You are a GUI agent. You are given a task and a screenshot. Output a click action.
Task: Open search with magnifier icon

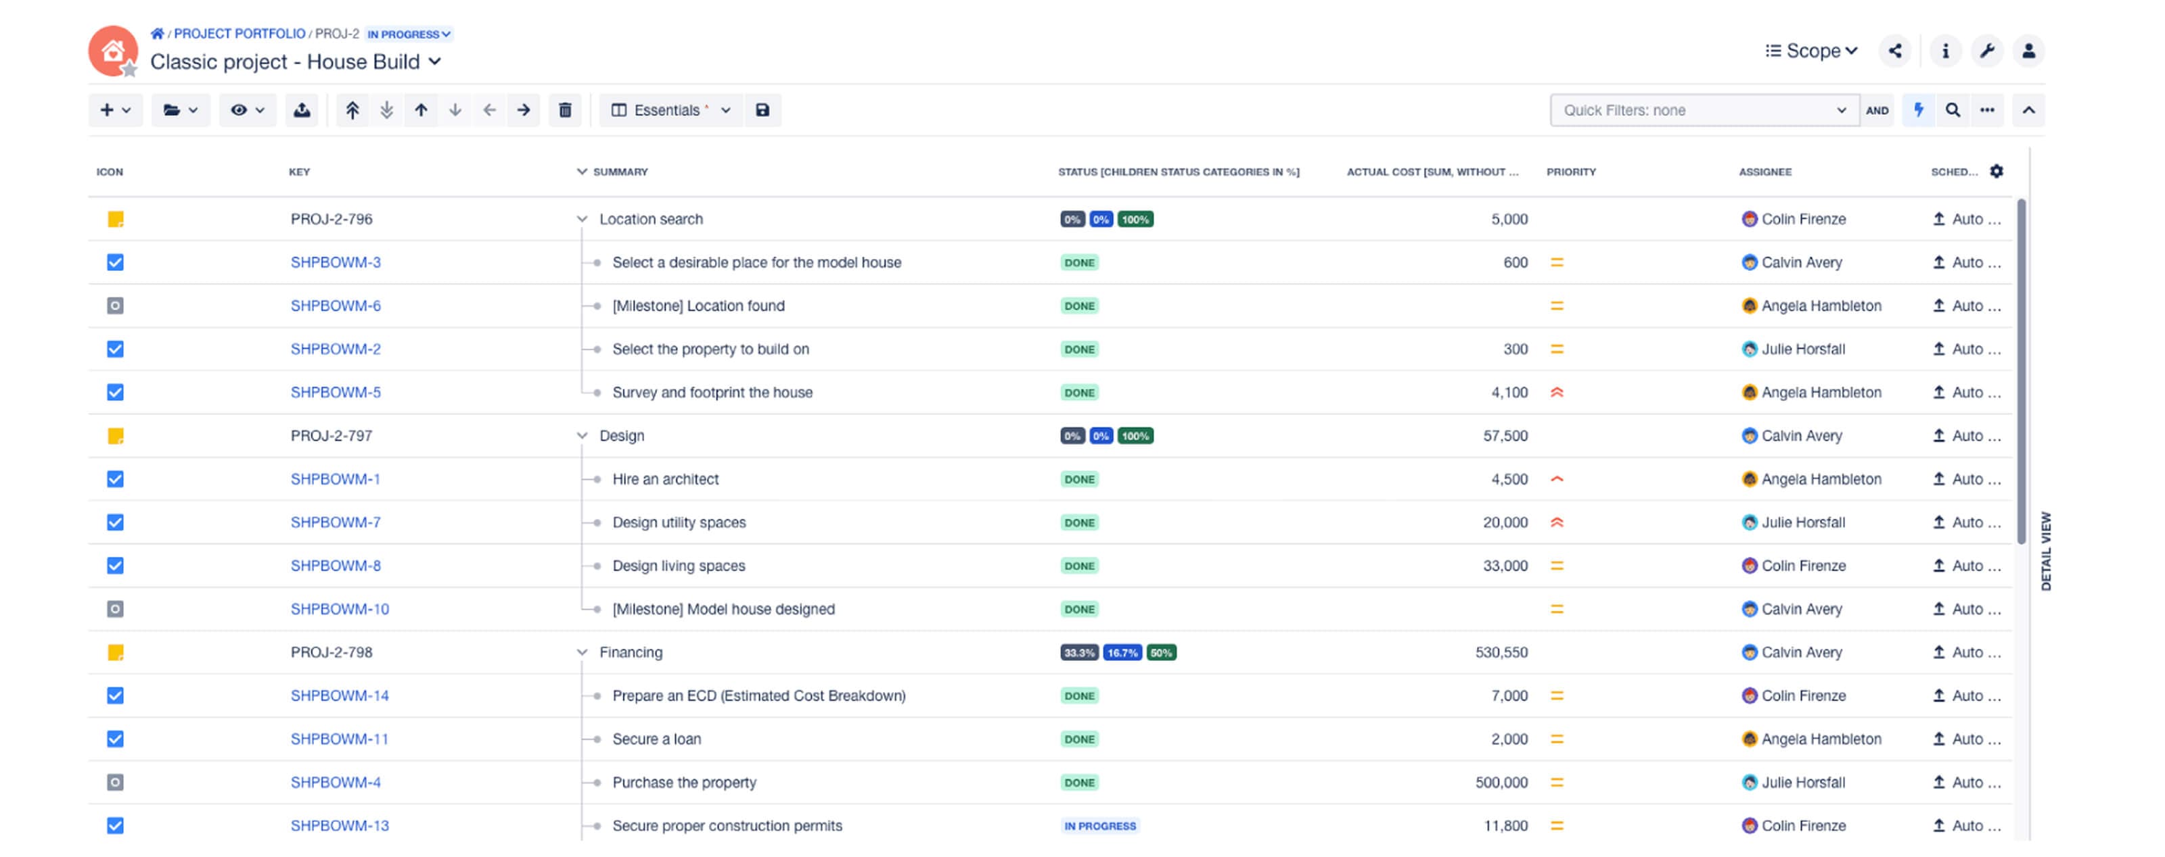click(x=1953, y=110)
